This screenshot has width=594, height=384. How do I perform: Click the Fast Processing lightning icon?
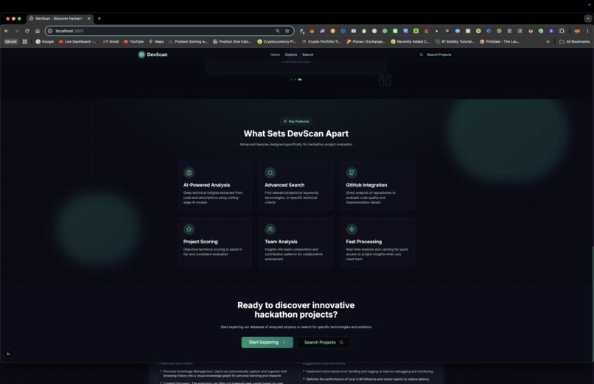click(x=352, y=229)
